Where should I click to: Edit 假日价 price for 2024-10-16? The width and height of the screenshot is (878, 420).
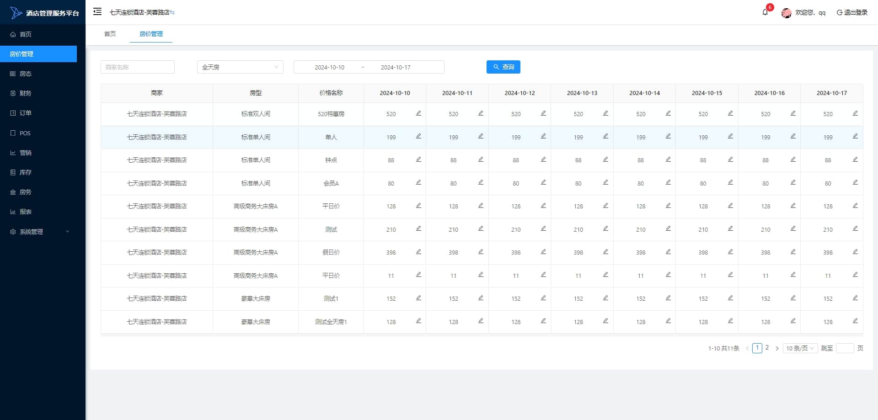coord(793,252)
